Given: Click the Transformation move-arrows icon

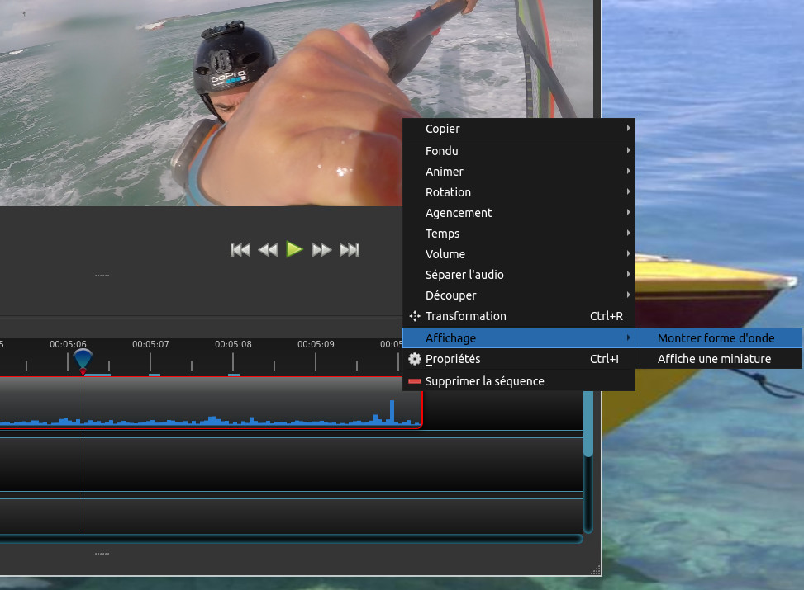Looking at the screenshot, I should point(415,316).
